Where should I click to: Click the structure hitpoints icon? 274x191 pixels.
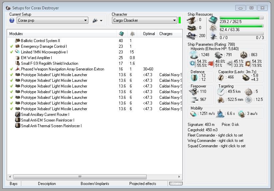coord(244,54)
